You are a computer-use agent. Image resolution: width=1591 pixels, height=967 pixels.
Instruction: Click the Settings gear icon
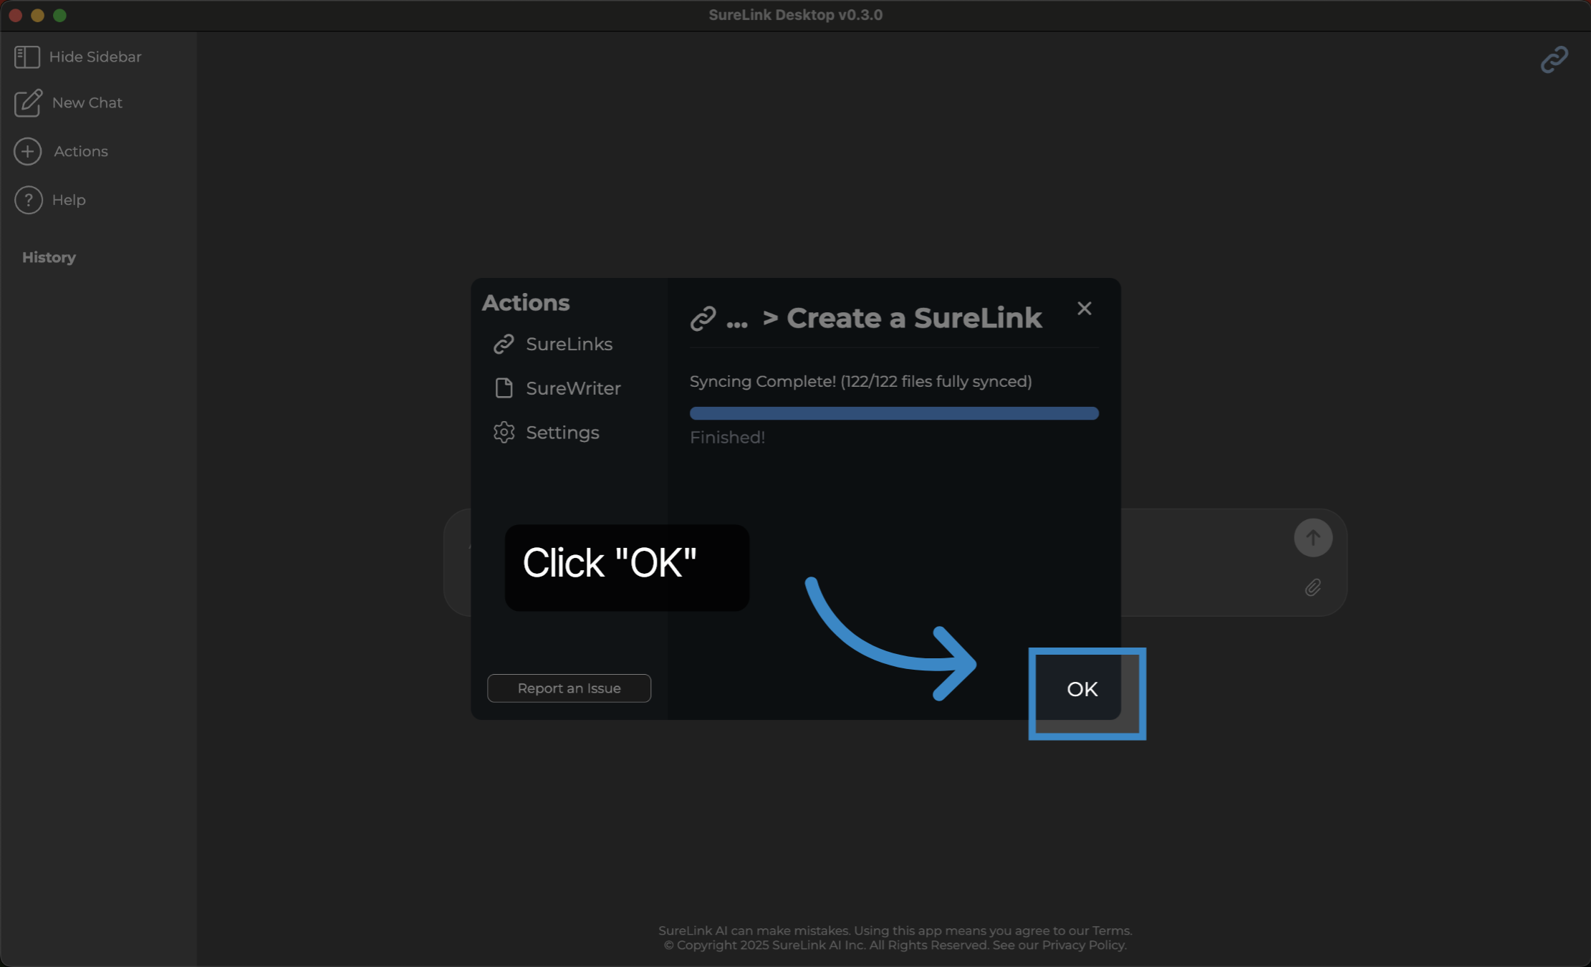click(504, 433)
